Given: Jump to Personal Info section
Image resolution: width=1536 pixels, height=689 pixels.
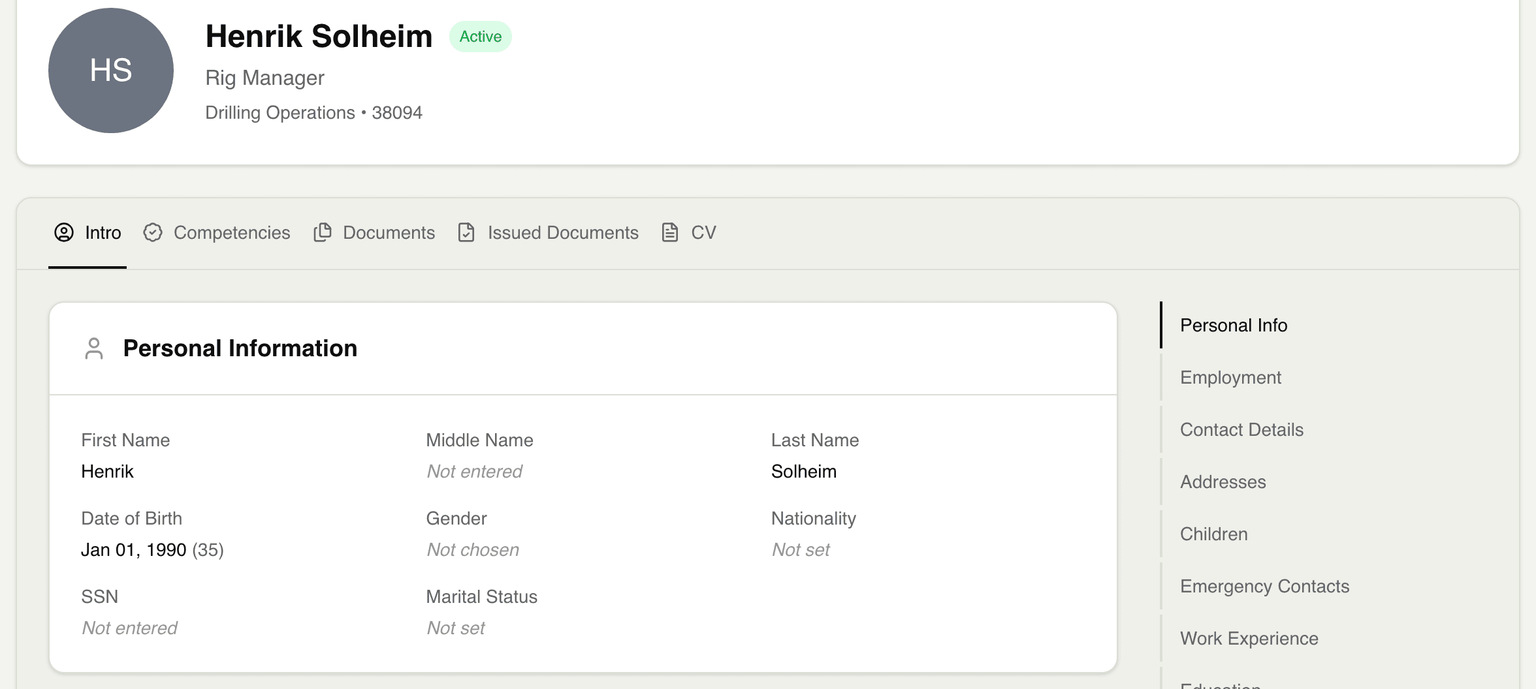Looking at the screenshot, I should (x=1234, y=325).
